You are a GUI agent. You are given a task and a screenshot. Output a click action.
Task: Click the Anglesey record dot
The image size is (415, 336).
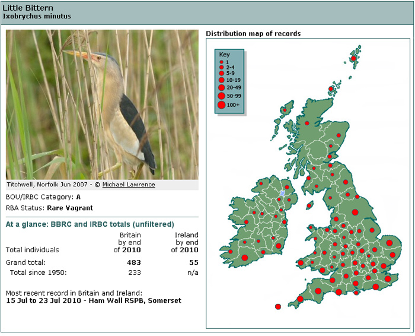311,227
